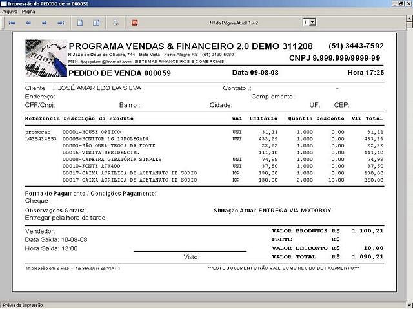Click the PEDIDO DE VENDA 000059 heading
The image size is (413, 309).
[x=119, y=73]
